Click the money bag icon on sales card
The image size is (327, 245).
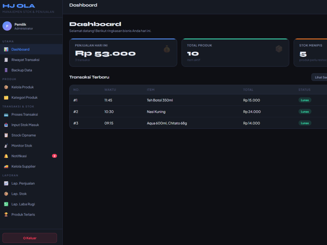tap(167, 49)
